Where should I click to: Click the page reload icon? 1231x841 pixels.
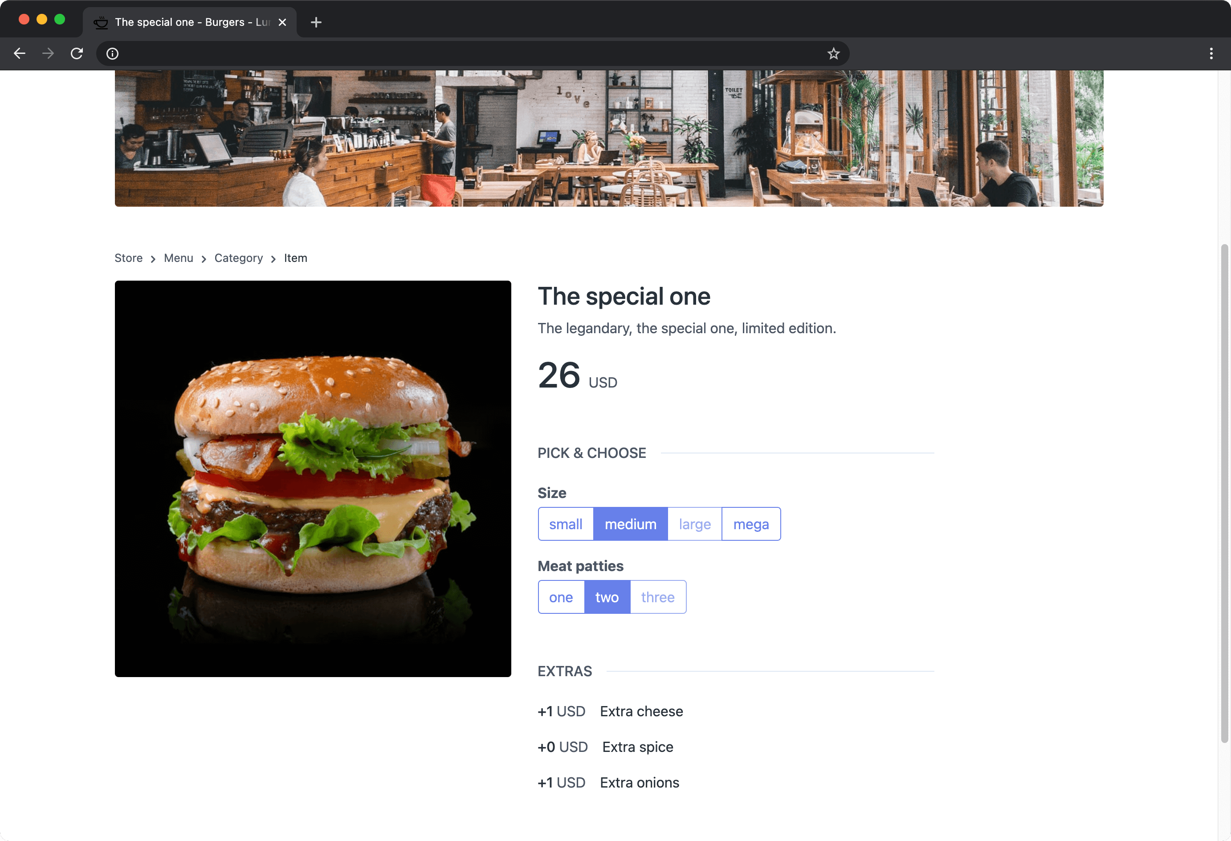pos(77,53)
